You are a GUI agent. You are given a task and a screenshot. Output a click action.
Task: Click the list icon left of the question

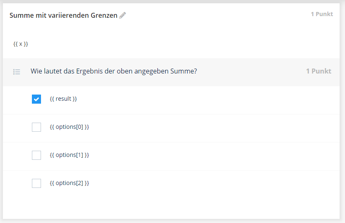pyautogui.click(x=17, y=71)
